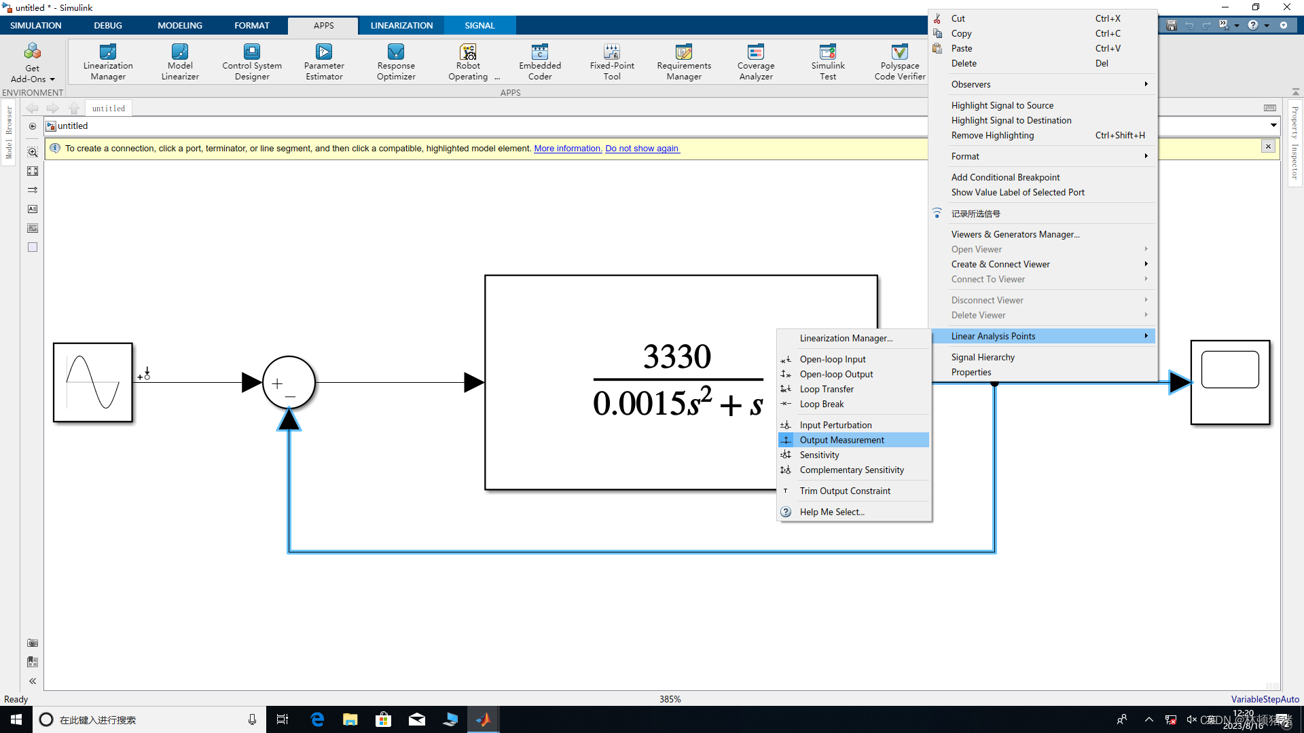This screenshot has height=733, width=1304.
Task: Click the Fixed-Point Tool icon
Action: coord(612,52)
